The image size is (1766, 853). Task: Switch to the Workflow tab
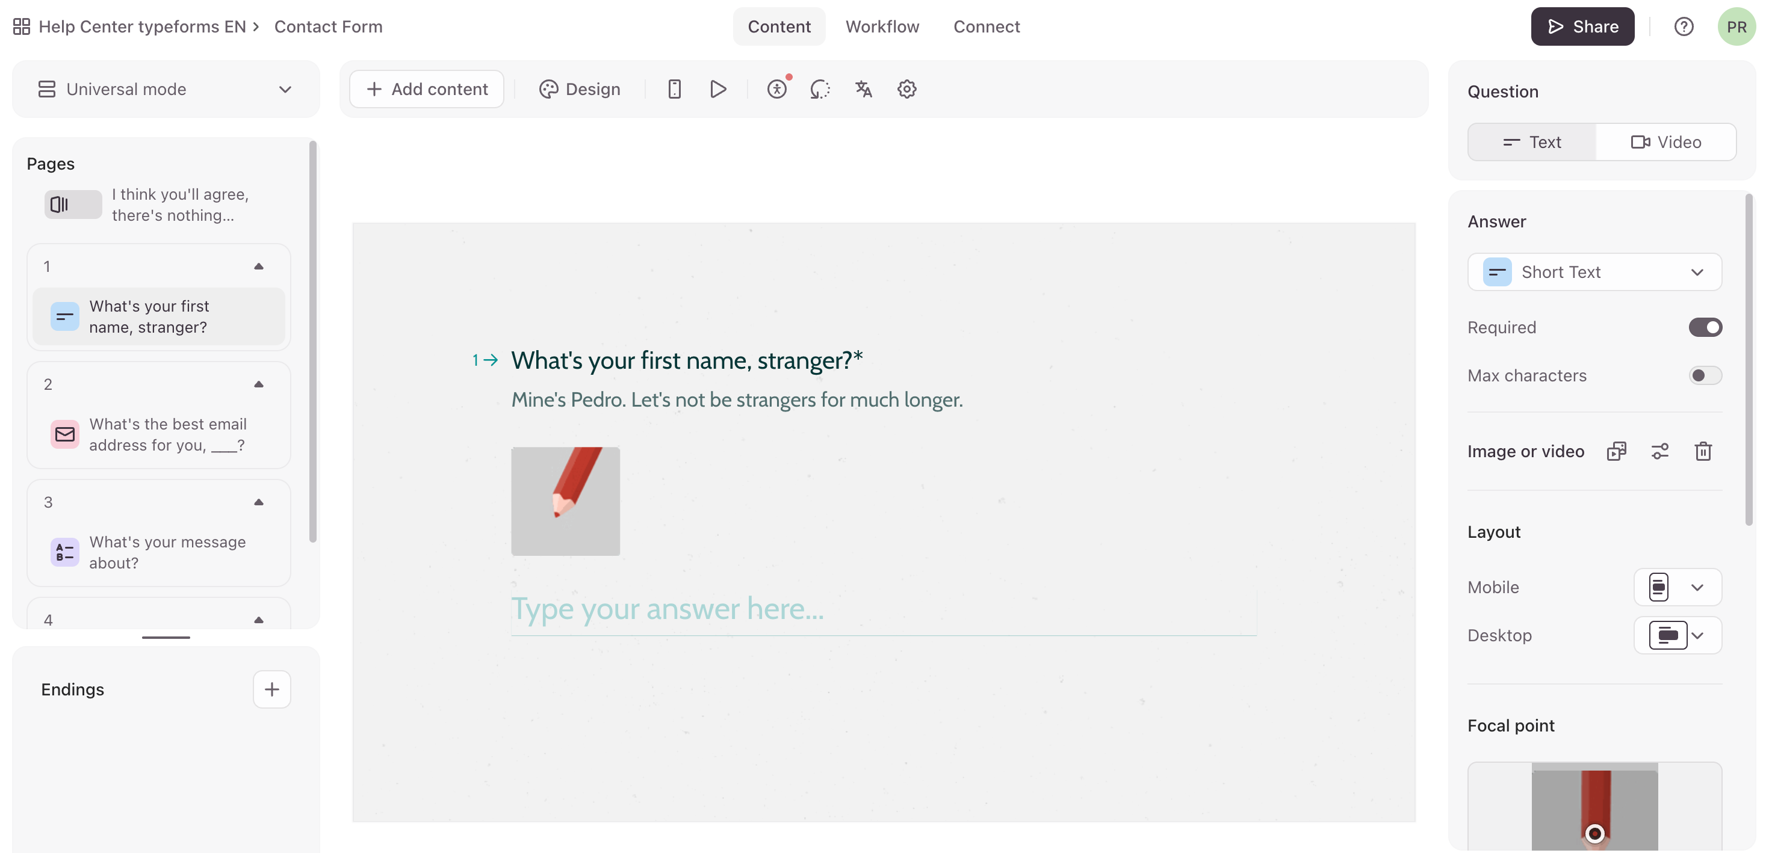[882, 26]
